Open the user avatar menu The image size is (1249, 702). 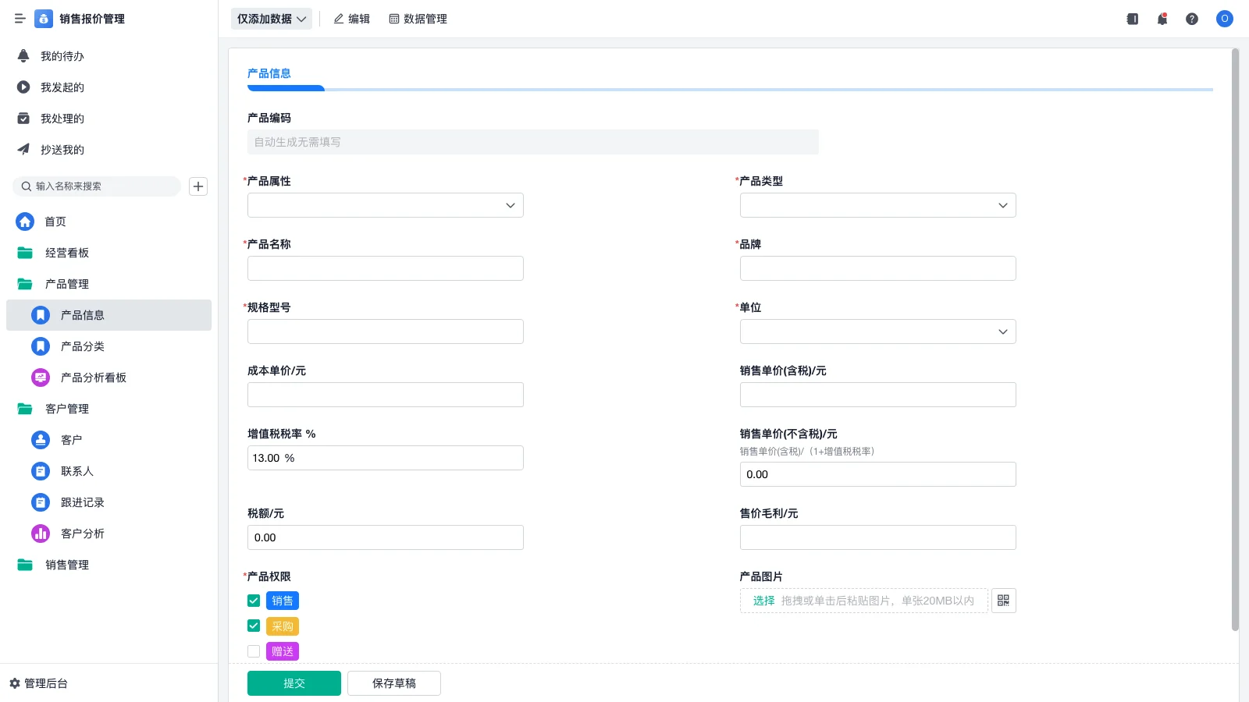[1225, 19]
